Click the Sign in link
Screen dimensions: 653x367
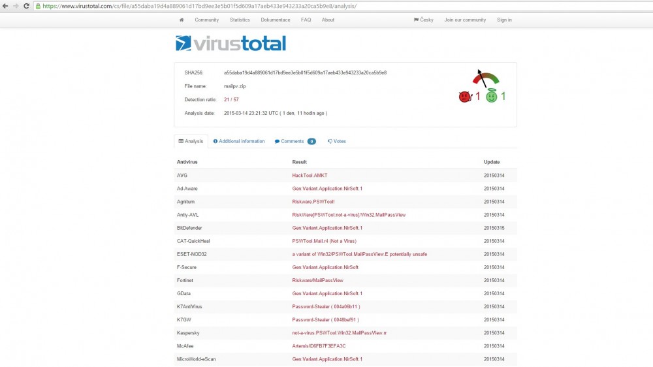[x=504, y=20]
